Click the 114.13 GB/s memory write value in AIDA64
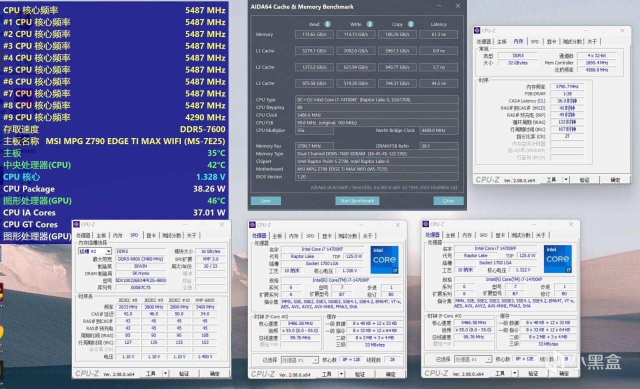The image size is (640, 389). pos(356,34)
